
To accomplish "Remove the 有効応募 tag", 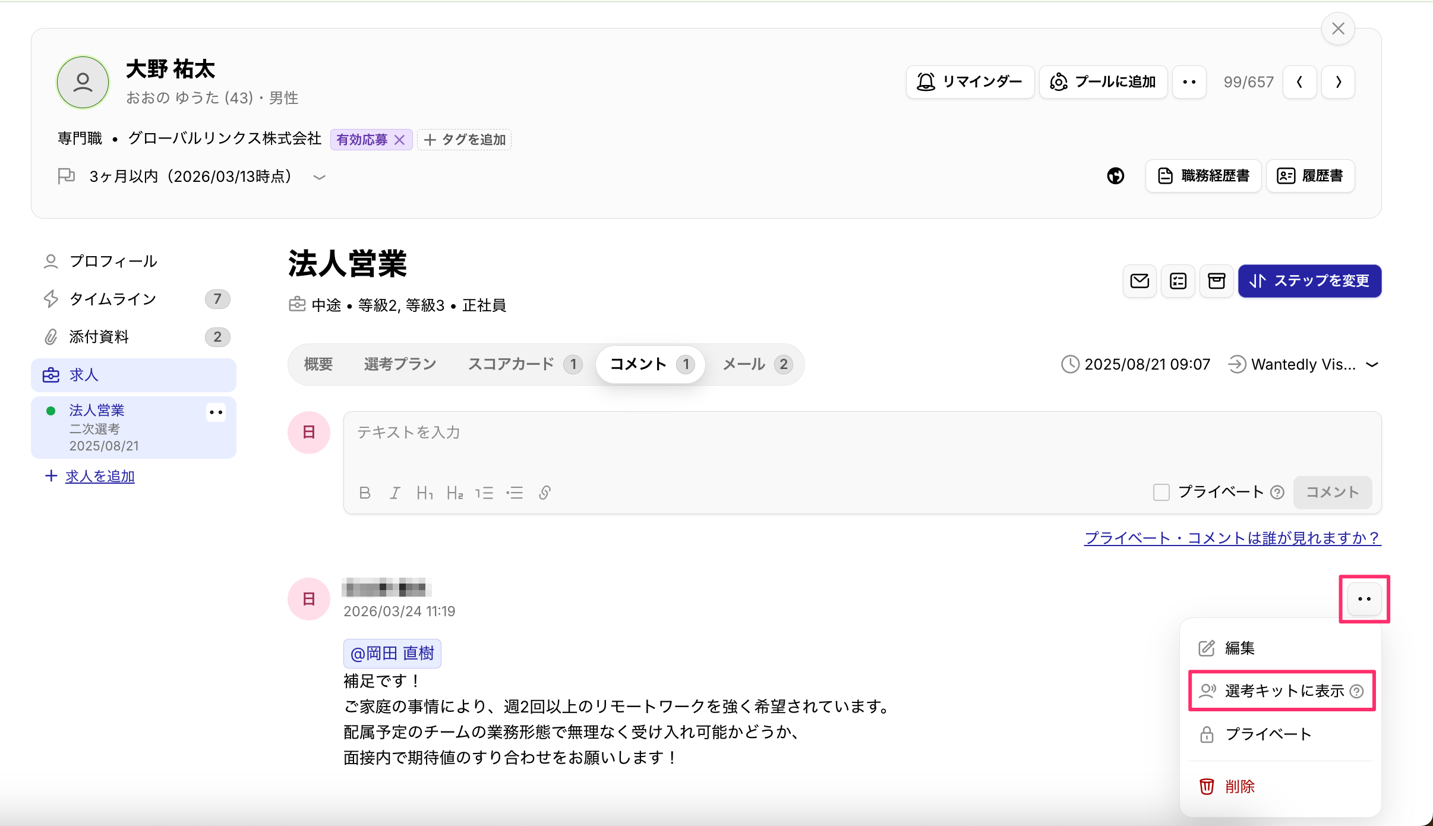I will (x=400, y=140).
